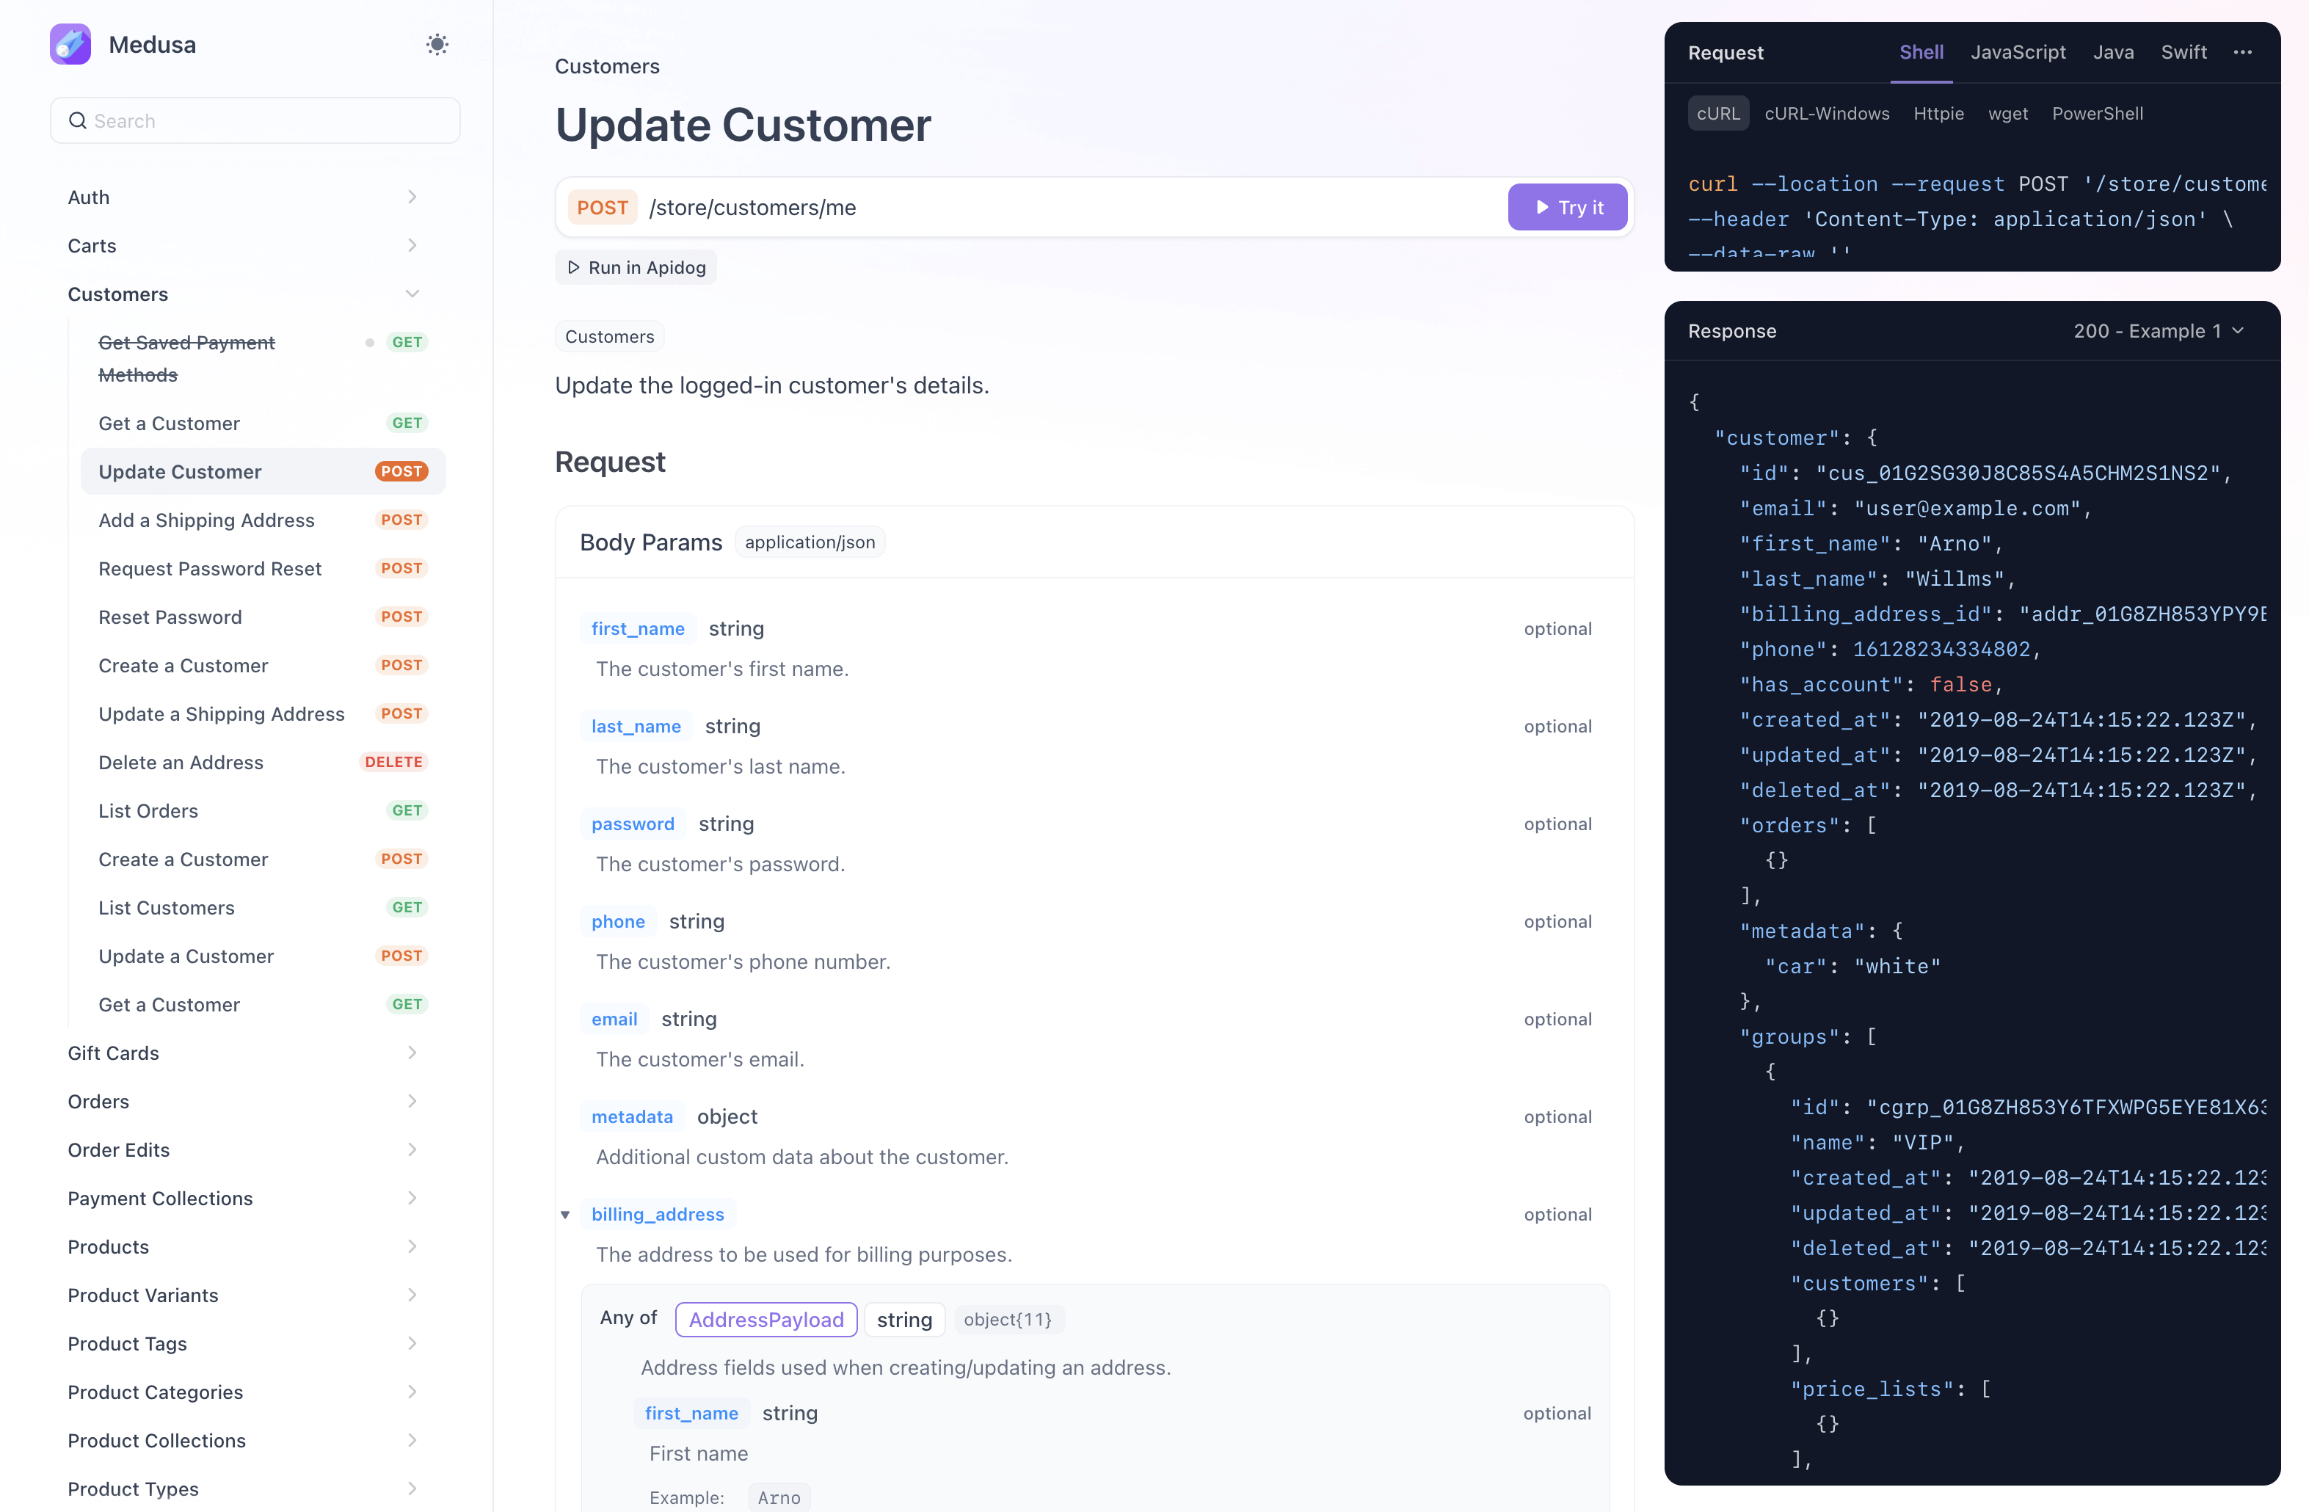Select the wget sub-tab

coord(2008,114)
